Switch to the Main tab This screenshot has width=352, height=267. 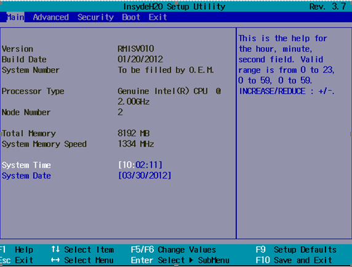point(15,17)
